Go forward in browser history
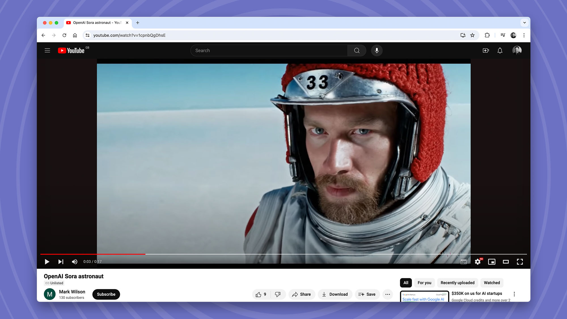The image size is (567, 319). click(x=54, y=35)
